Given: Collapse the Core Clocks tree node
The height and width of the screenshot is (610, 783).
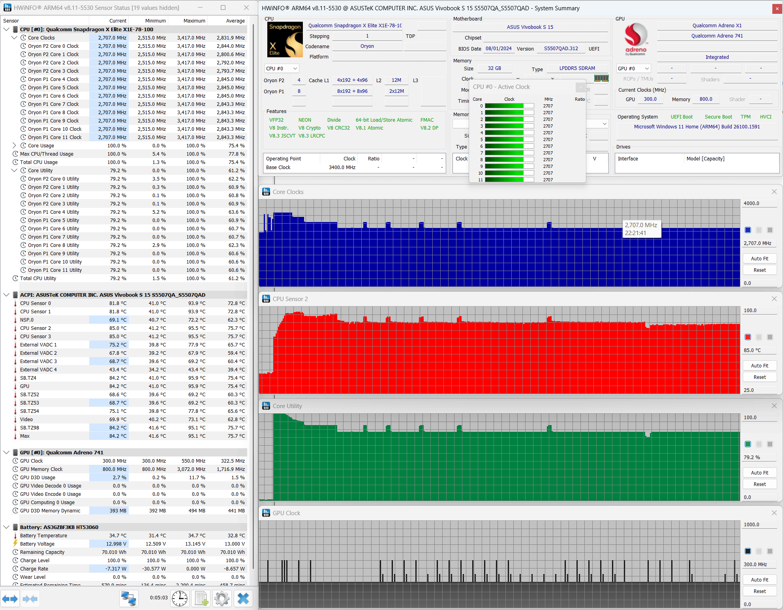Looking at the screenshot, I should pos(14,38).
